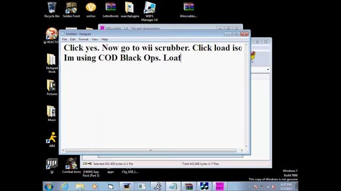Open Notepad's Edit menu

pyautogui.click(x=72, y=39)
